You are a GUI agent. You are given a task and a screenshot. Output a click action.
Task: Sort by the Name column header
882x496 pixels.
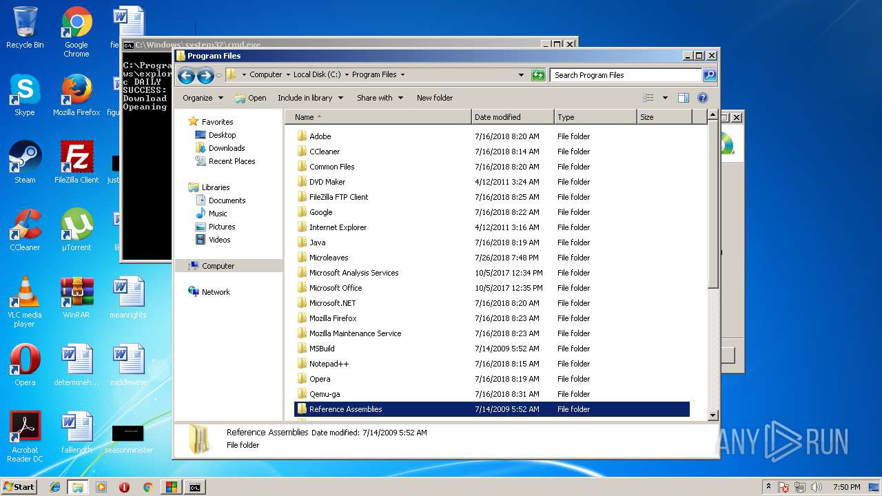(x=378, y=117)
